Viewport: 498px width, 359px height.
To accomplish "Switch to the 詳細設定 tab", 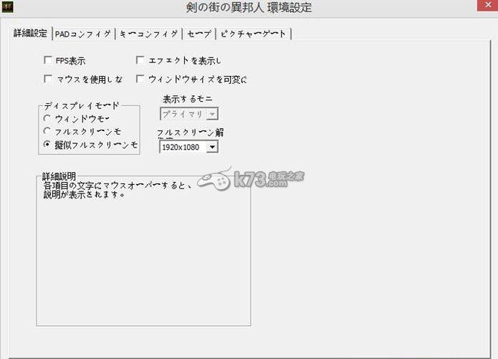I will pos(31,34).
